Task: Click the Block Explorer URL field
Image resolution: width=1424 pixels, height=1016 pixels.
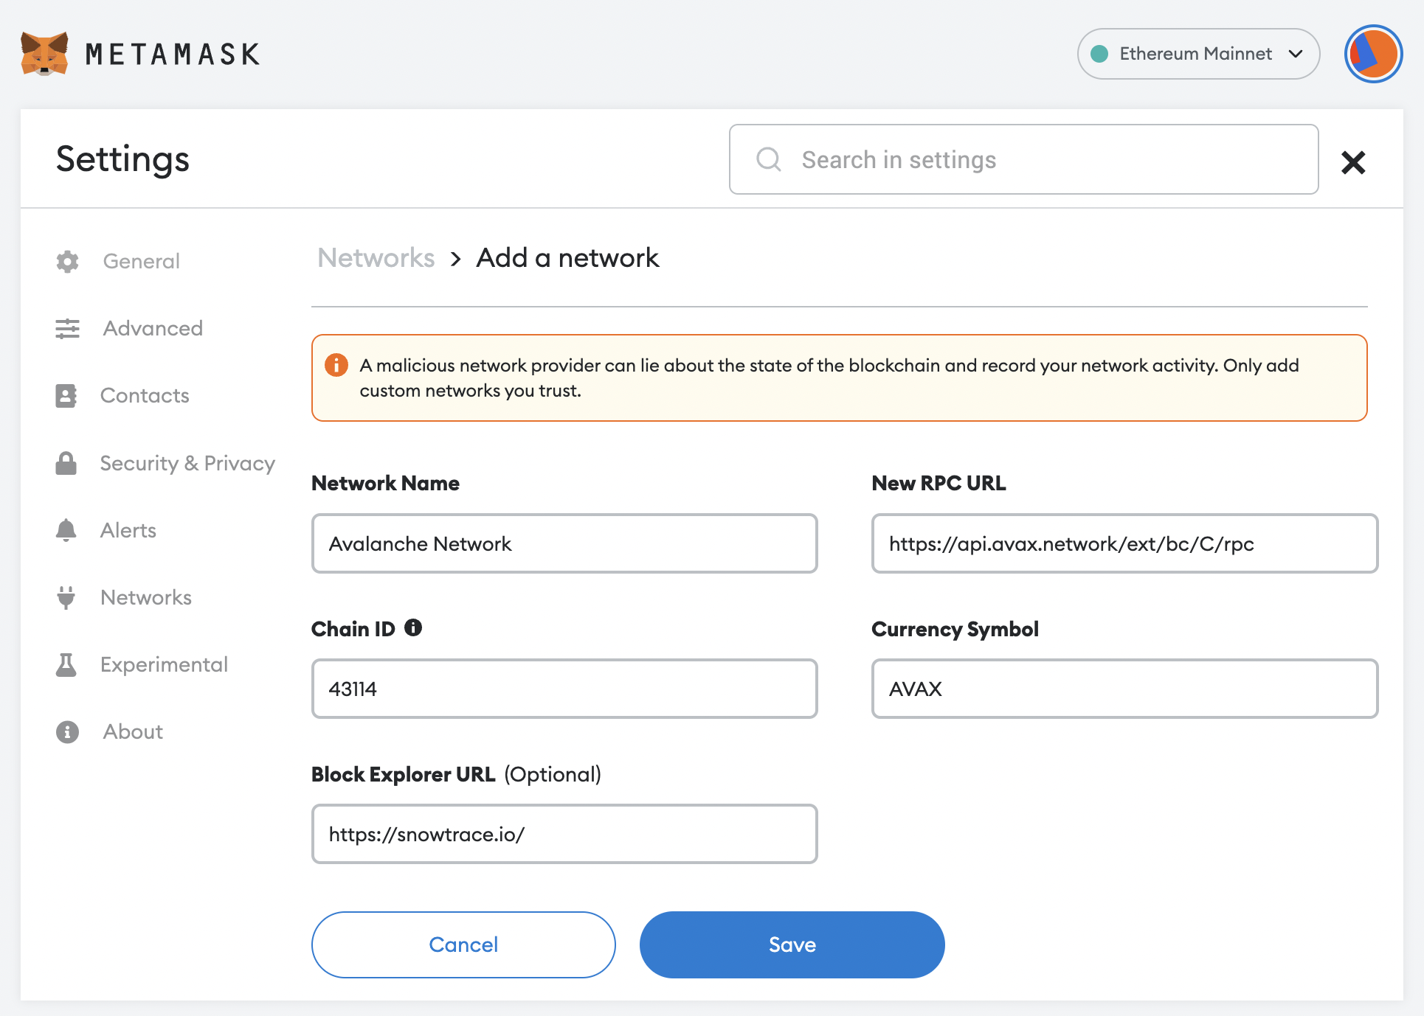Action: (x=564, y=834)
